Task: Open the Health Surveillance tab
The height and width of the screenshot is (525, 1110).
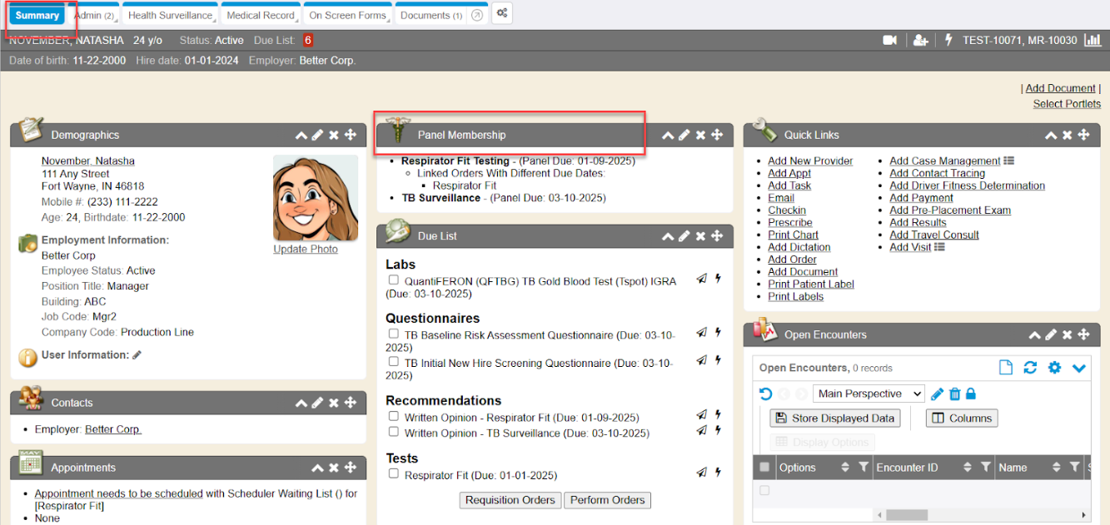Action: (170, 15)
